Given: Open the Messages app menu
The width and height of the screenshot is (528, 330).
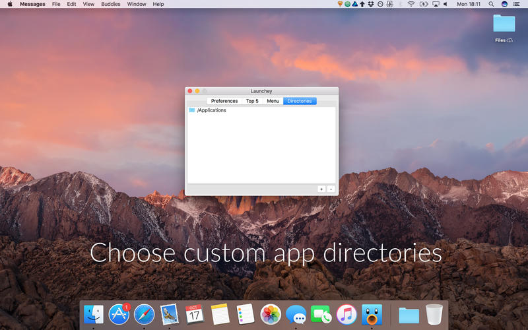Looking at the screenshot, I should pyautogui.click(x=32, y=4).
